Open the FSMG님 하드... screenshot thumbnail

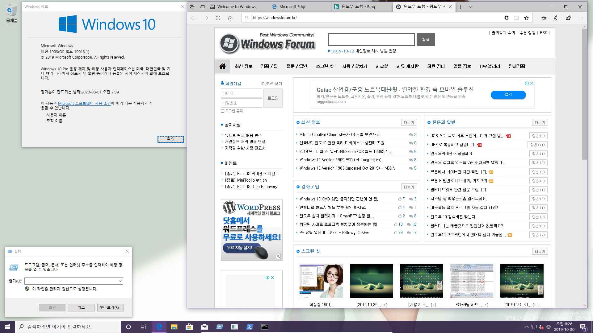pos(472,281)
